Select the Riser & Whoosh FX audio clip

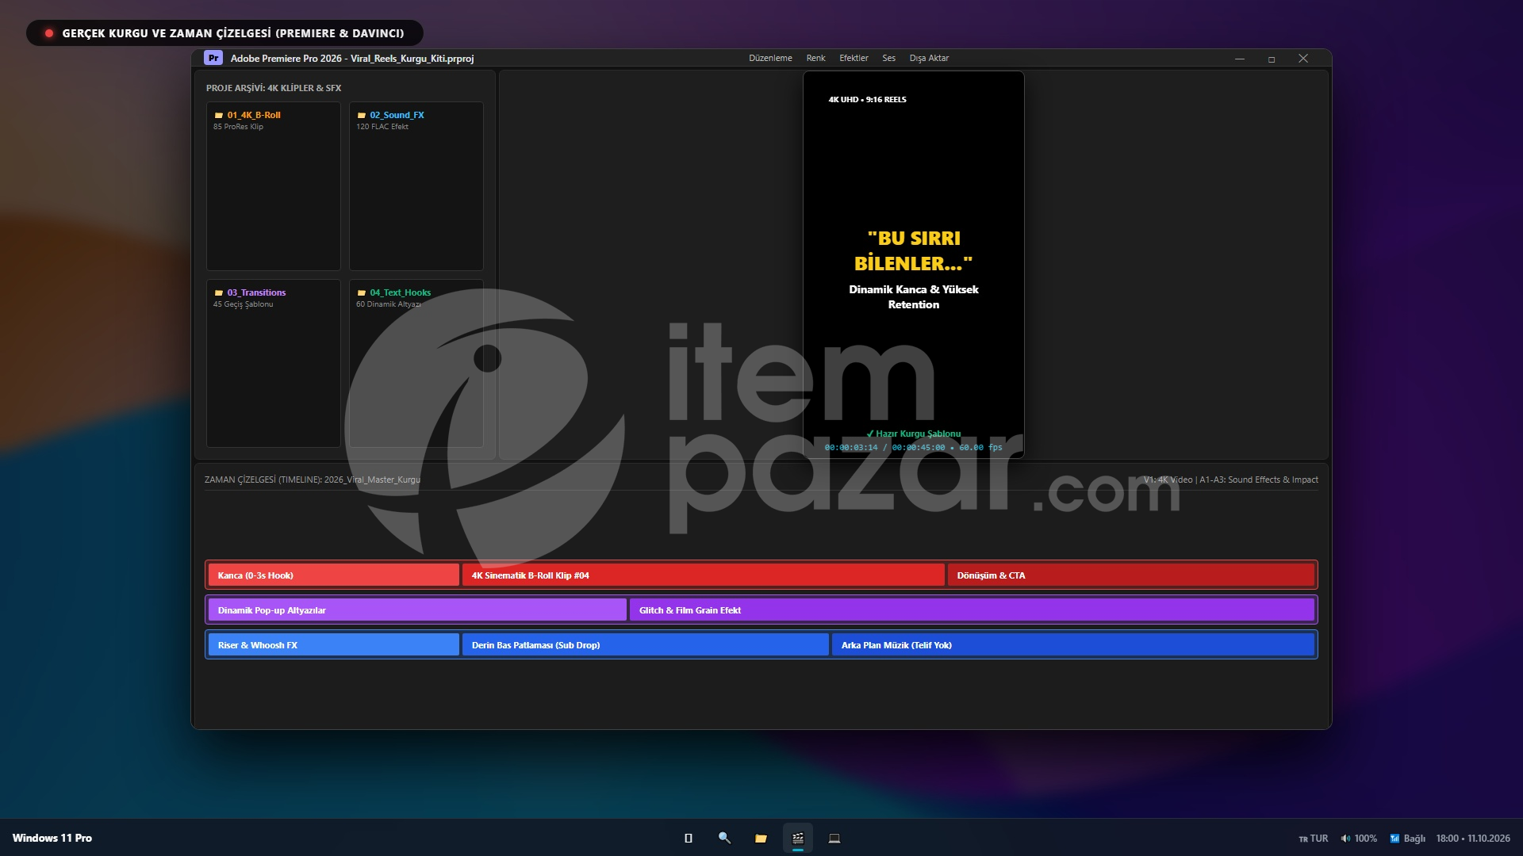pos(333,645)
